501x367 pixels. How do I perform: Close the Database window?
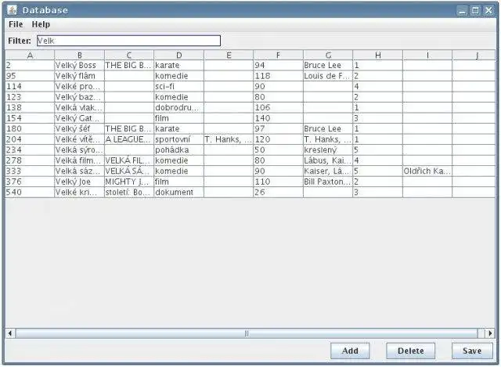point(488,10)
